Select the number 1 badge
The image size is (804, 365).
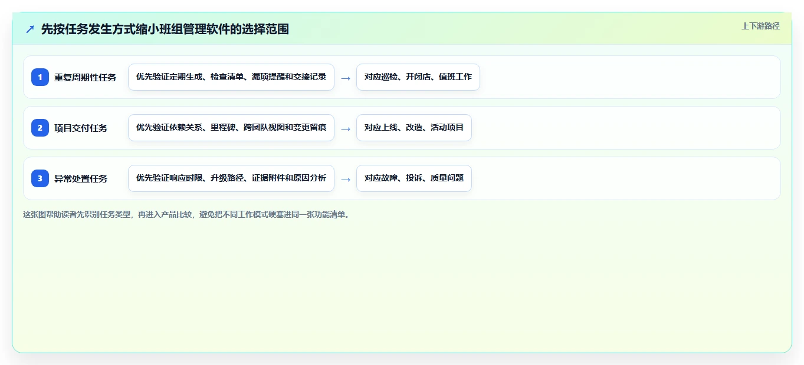pyautogui.click(x=40, y=77)
